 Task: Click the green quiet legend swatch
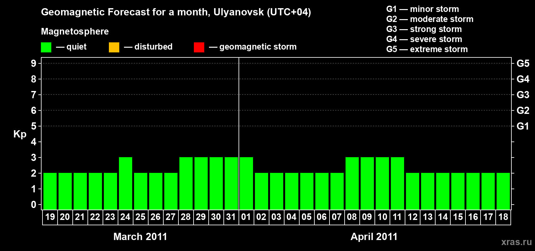pos(46,47)
